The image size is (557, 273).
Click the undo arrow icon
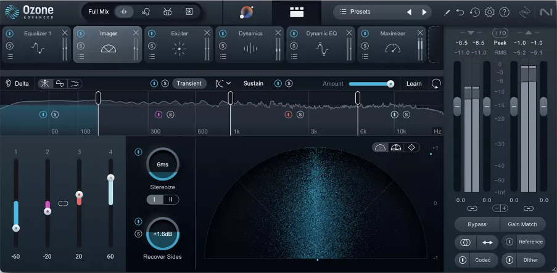(x=460, y=12)
